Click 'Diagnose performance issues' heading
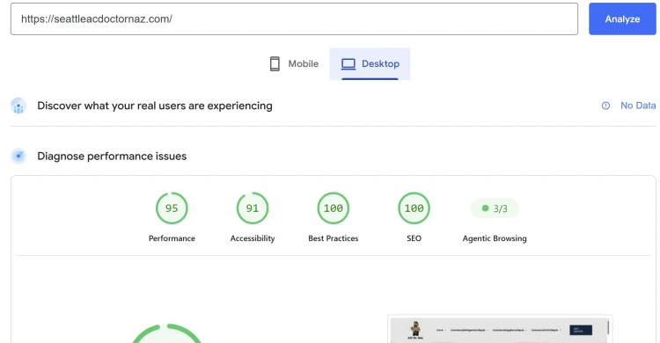660x343 pixels. click(x=112, y=157)
